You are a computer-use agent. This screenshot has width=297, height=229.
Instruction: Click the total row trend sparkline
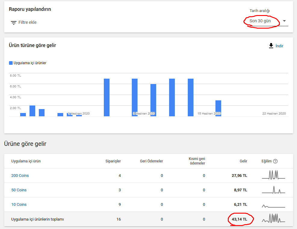tap(273, 218)
